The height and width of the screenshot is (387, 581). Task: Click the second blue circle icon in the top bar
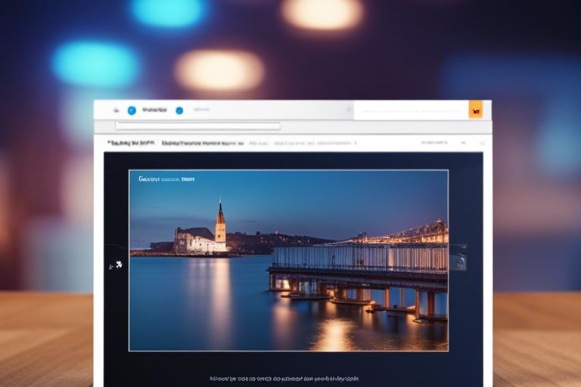179,110
